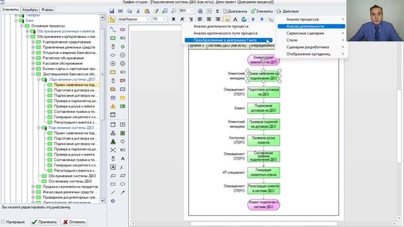Expand the Кассовое обслуживание node
The image size is (404, 227).
tap(33, 63)
